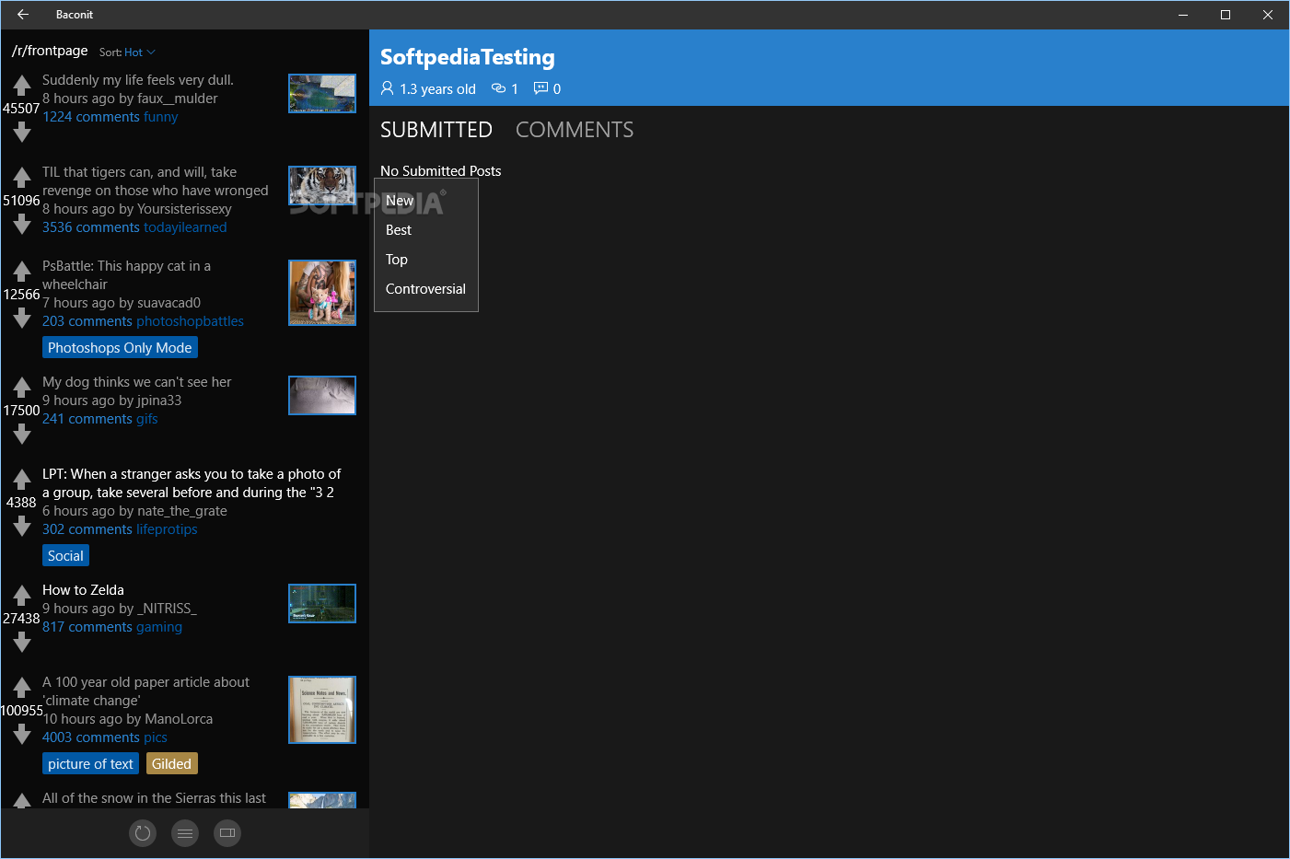The height and width of the screenshot is (859, 1290).
Task: Open the climate change article thumbnail
Action: tap(322, 710)
